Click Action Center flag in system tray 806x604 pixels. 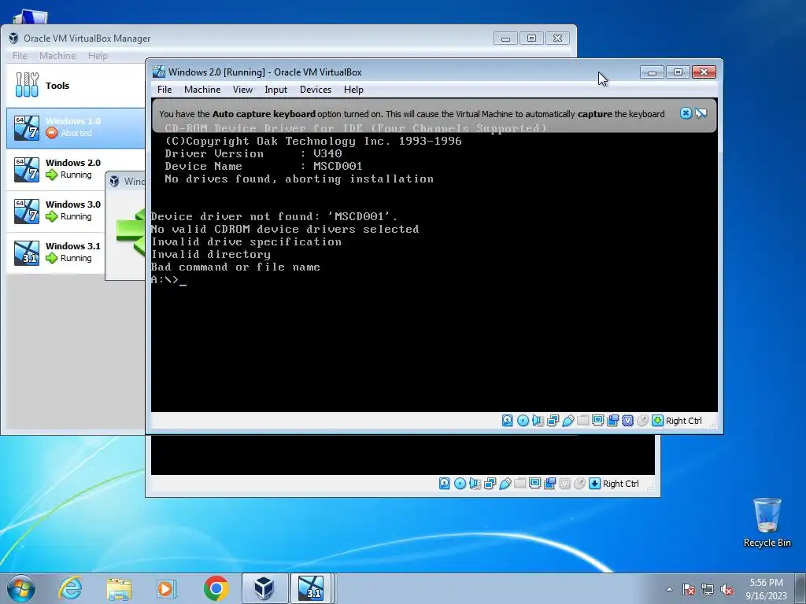coord(689,589)
